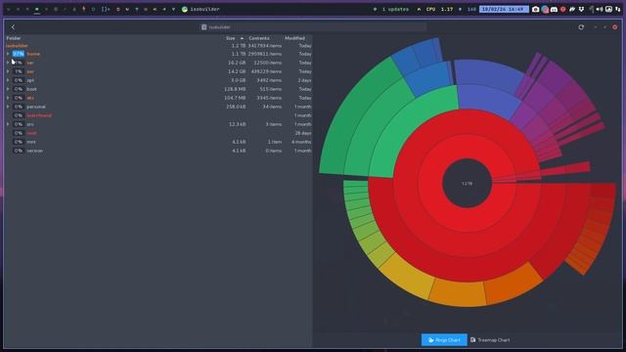Expand the personal folder row

[8, 107]
